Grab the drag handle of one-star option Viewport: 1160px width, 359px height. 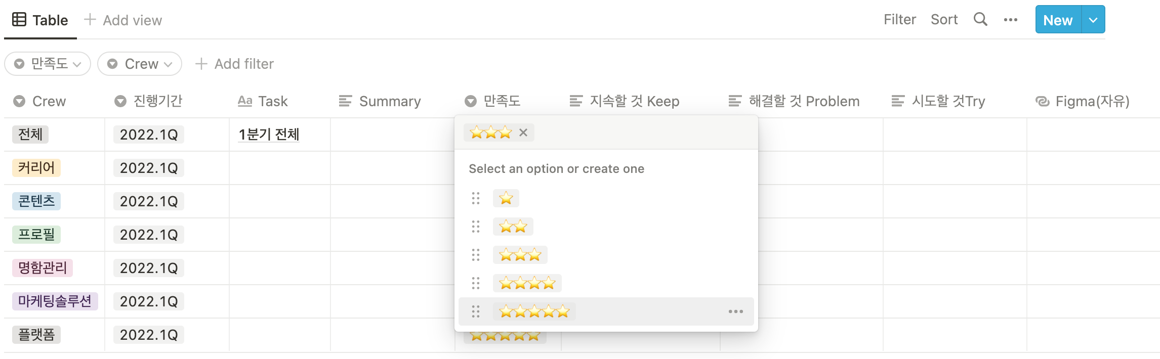click(x=476, y=198)
